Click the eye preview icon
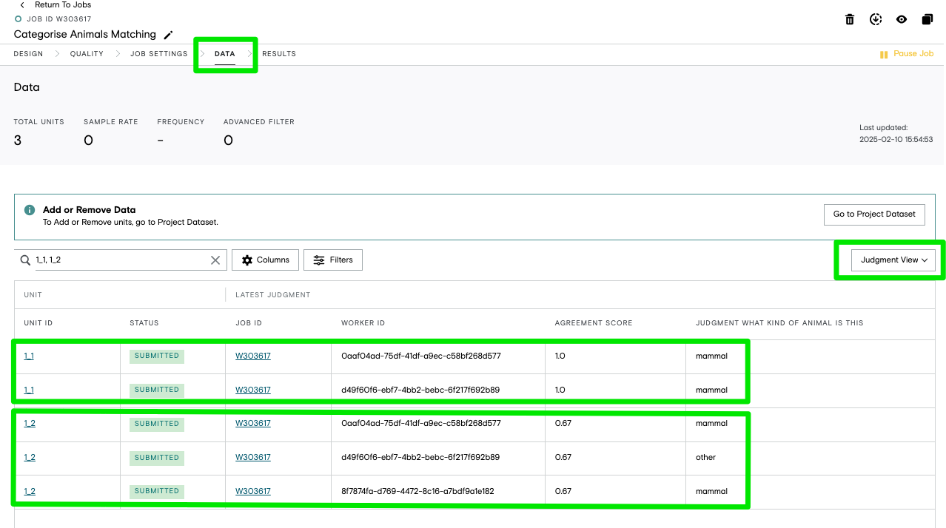The height and width of the screenshot is (528, 946). coord(902,20)
